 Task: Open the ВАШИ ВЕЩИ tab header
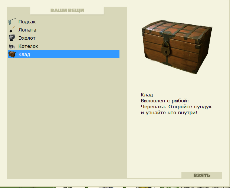click(67, 10)
